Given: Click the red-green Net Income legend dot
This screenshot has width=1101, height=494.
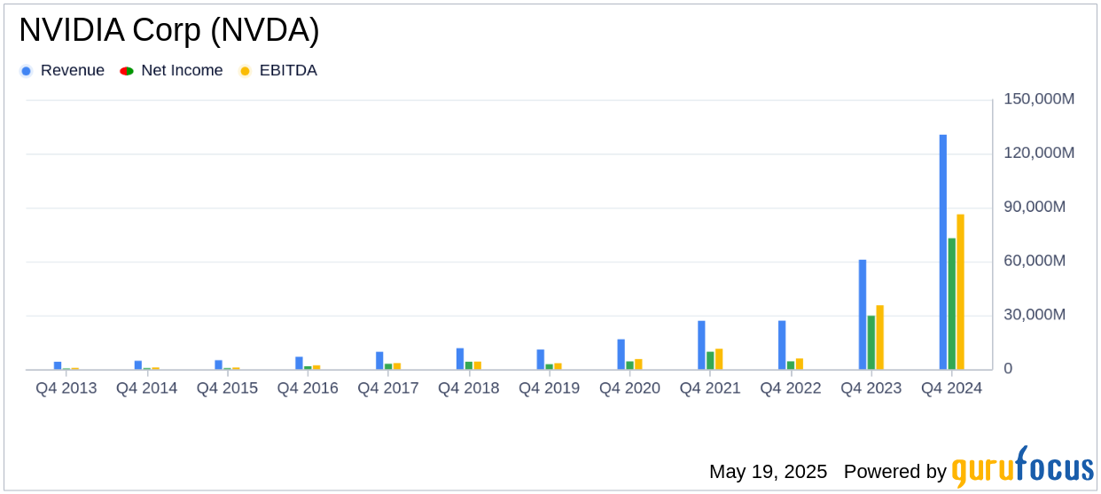Looking at the screenshot, I should tap(127, 71).
